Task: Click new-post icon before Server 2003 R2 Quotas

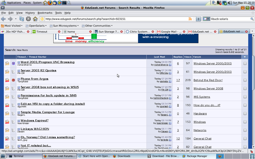Action: [19, 70]
